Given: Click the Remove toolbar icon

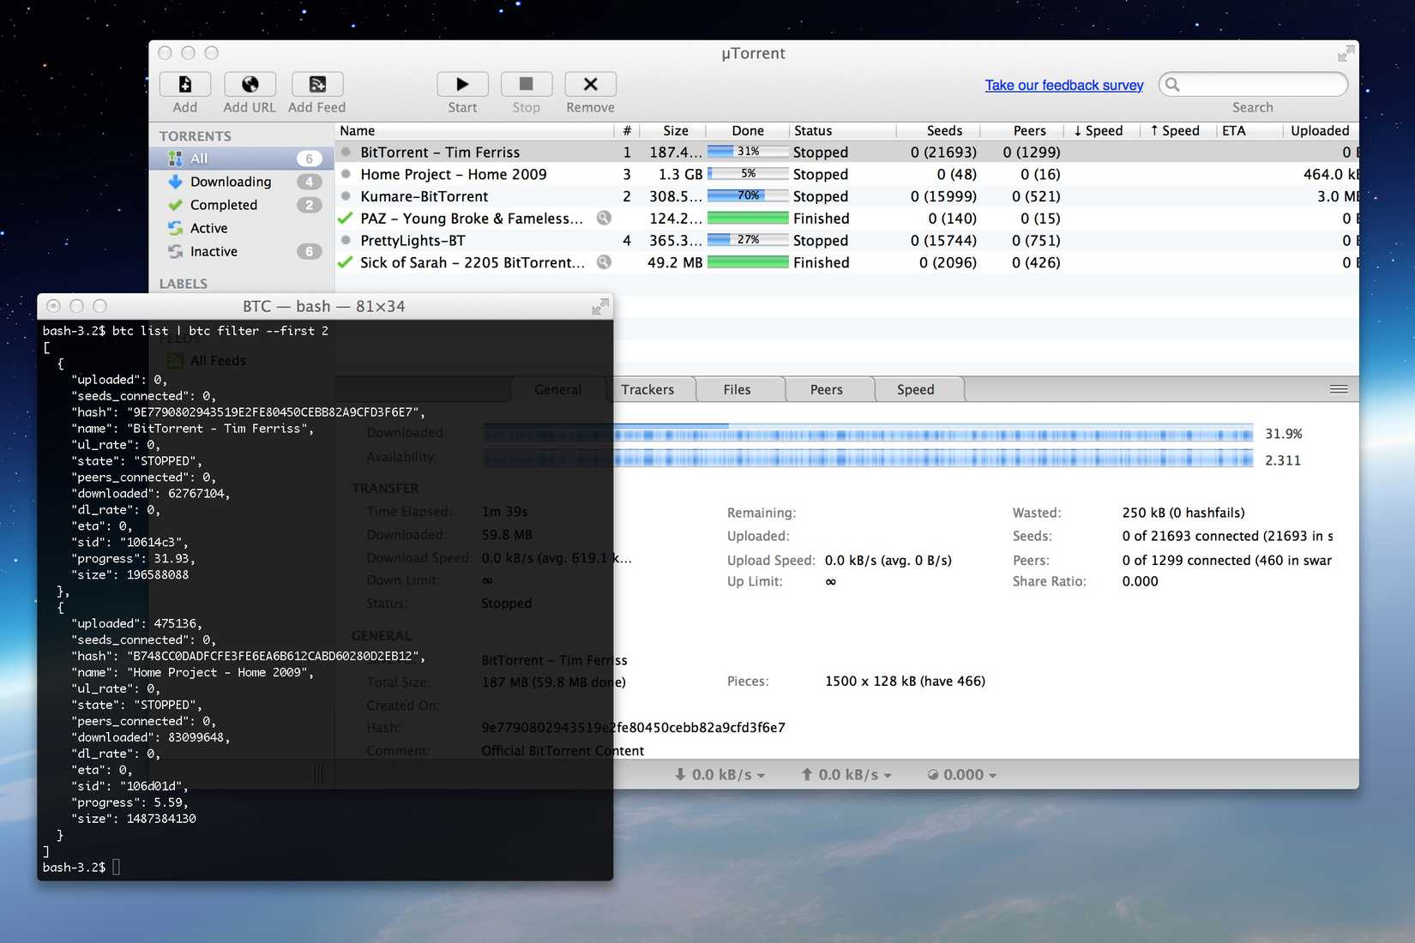Looking at the screenshot, I should (589, 84).
